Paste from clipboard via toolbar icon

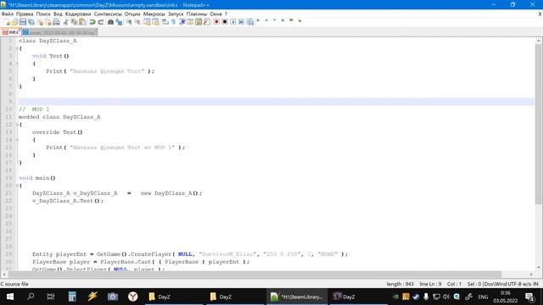click(x=82, y=22)
